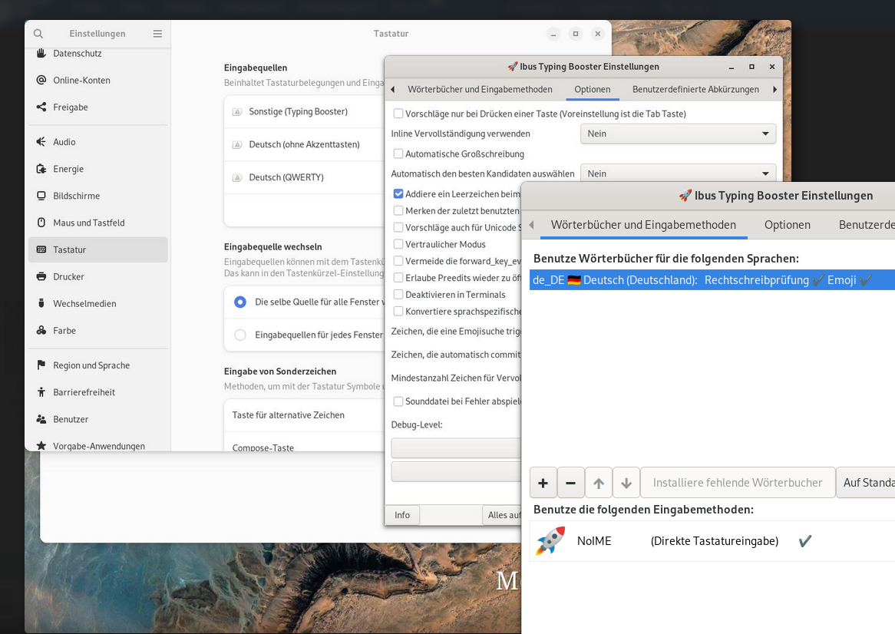Click the Audio speaker icon

tap(41, 141)
